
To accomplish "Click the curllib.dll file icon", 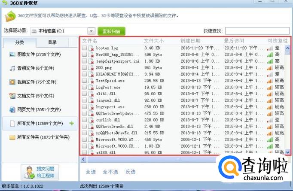I will tap(91, 120).
